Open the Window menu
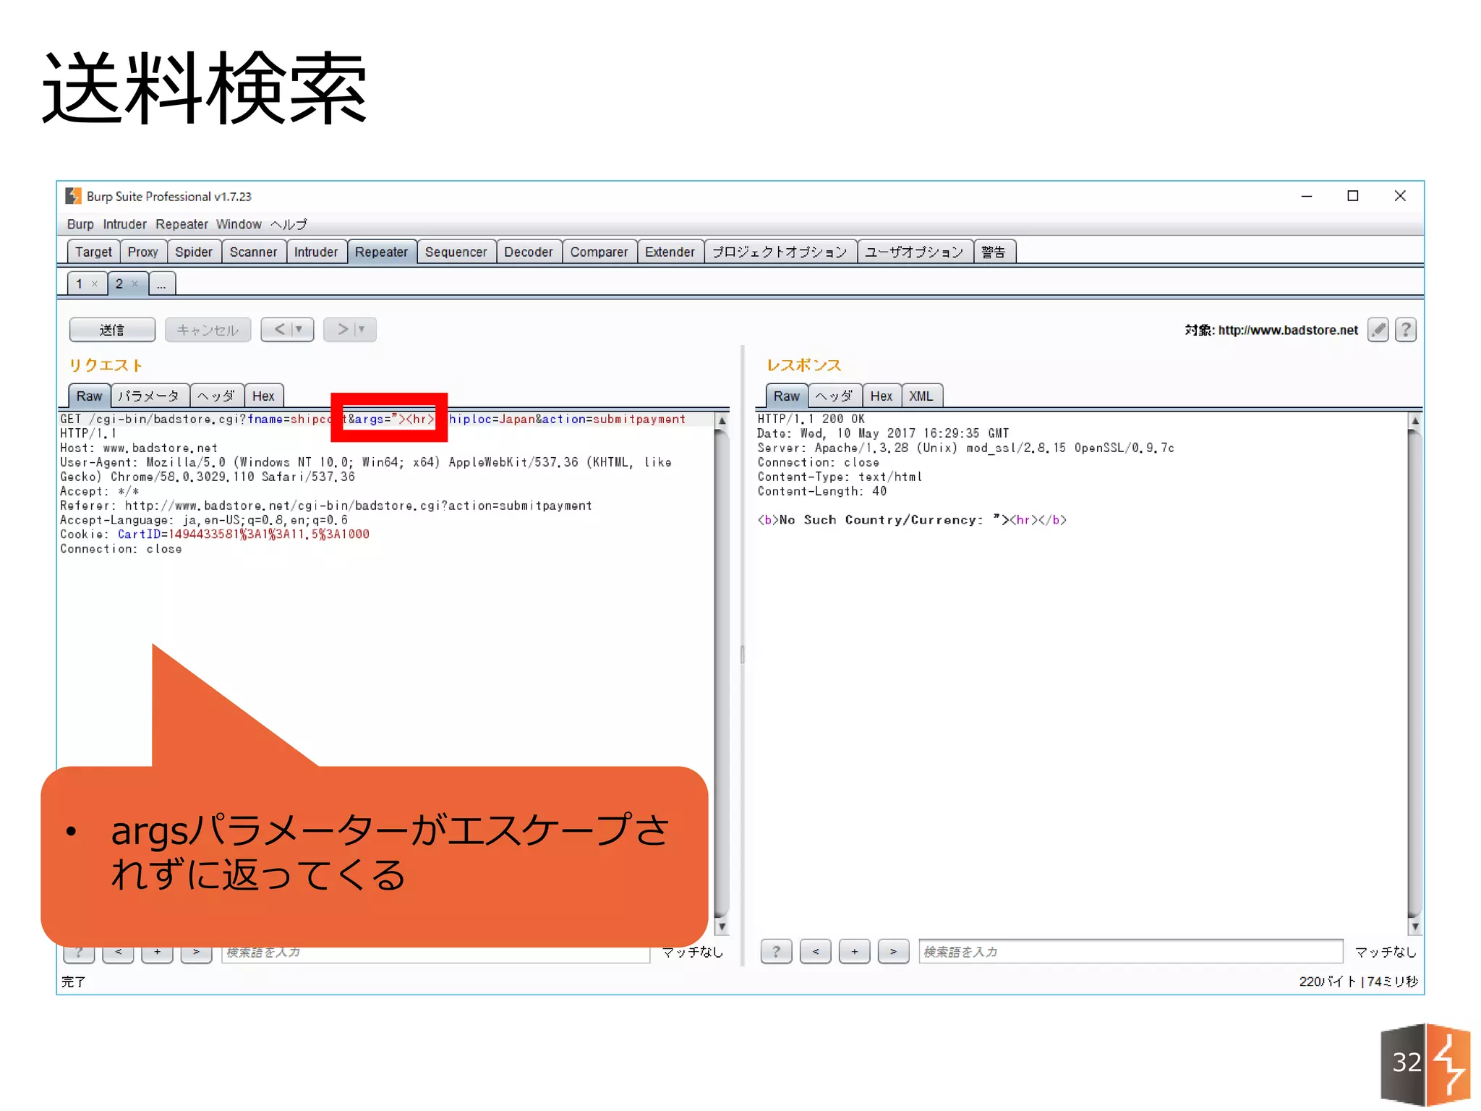Image resolution: width=1481 pixels, height=1111 pixels. pyautogui.click(x=239, y=224)
